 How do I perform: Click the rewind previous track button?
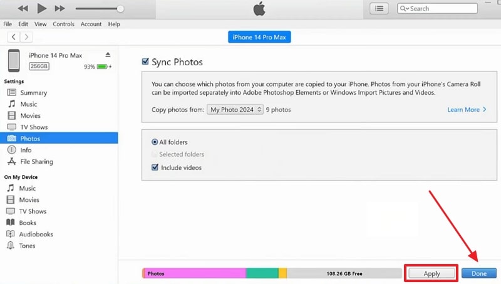23,9
